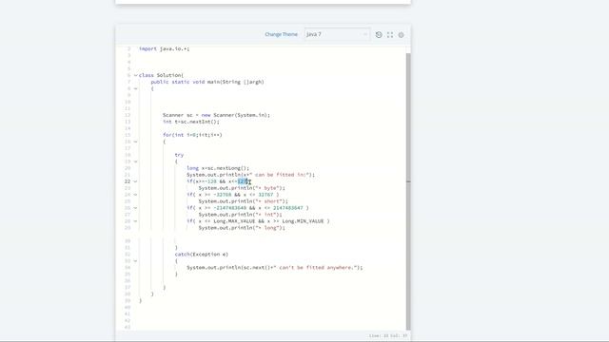Collapse try block fold arrow at line 19
The width and height of the screenshot is (609, 342).
[135, 161]
